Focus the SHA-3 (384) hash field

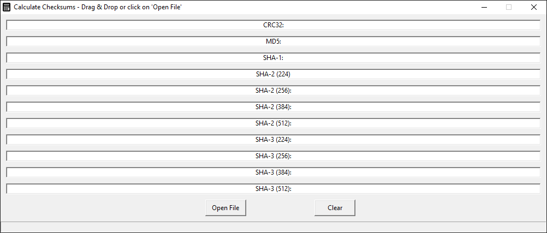click(273, 172)
